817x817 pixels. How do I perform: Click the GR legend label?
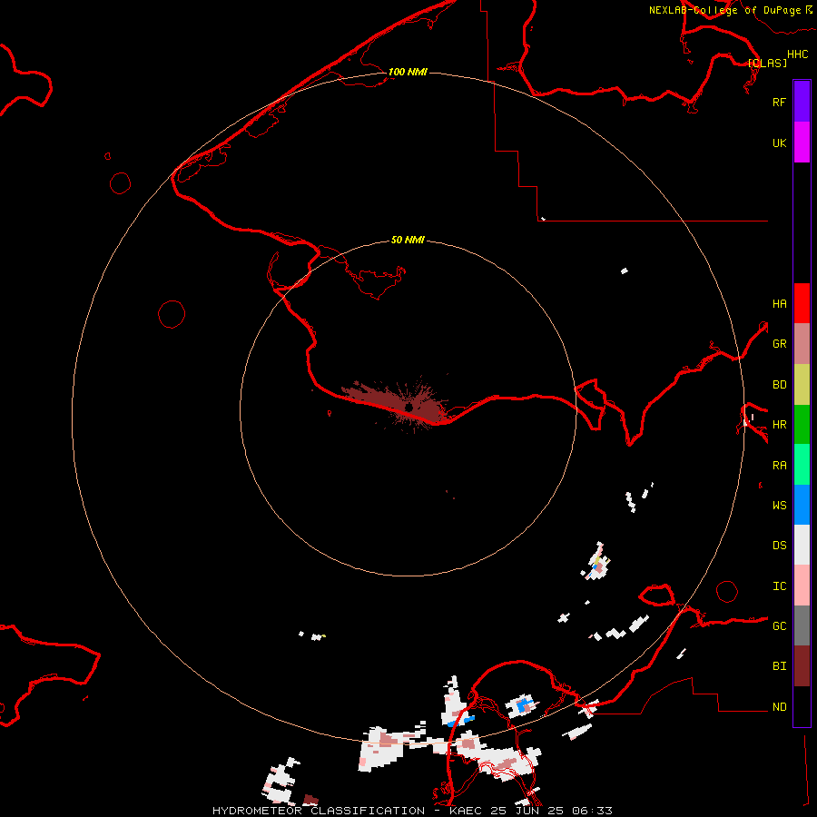(779, 344)
